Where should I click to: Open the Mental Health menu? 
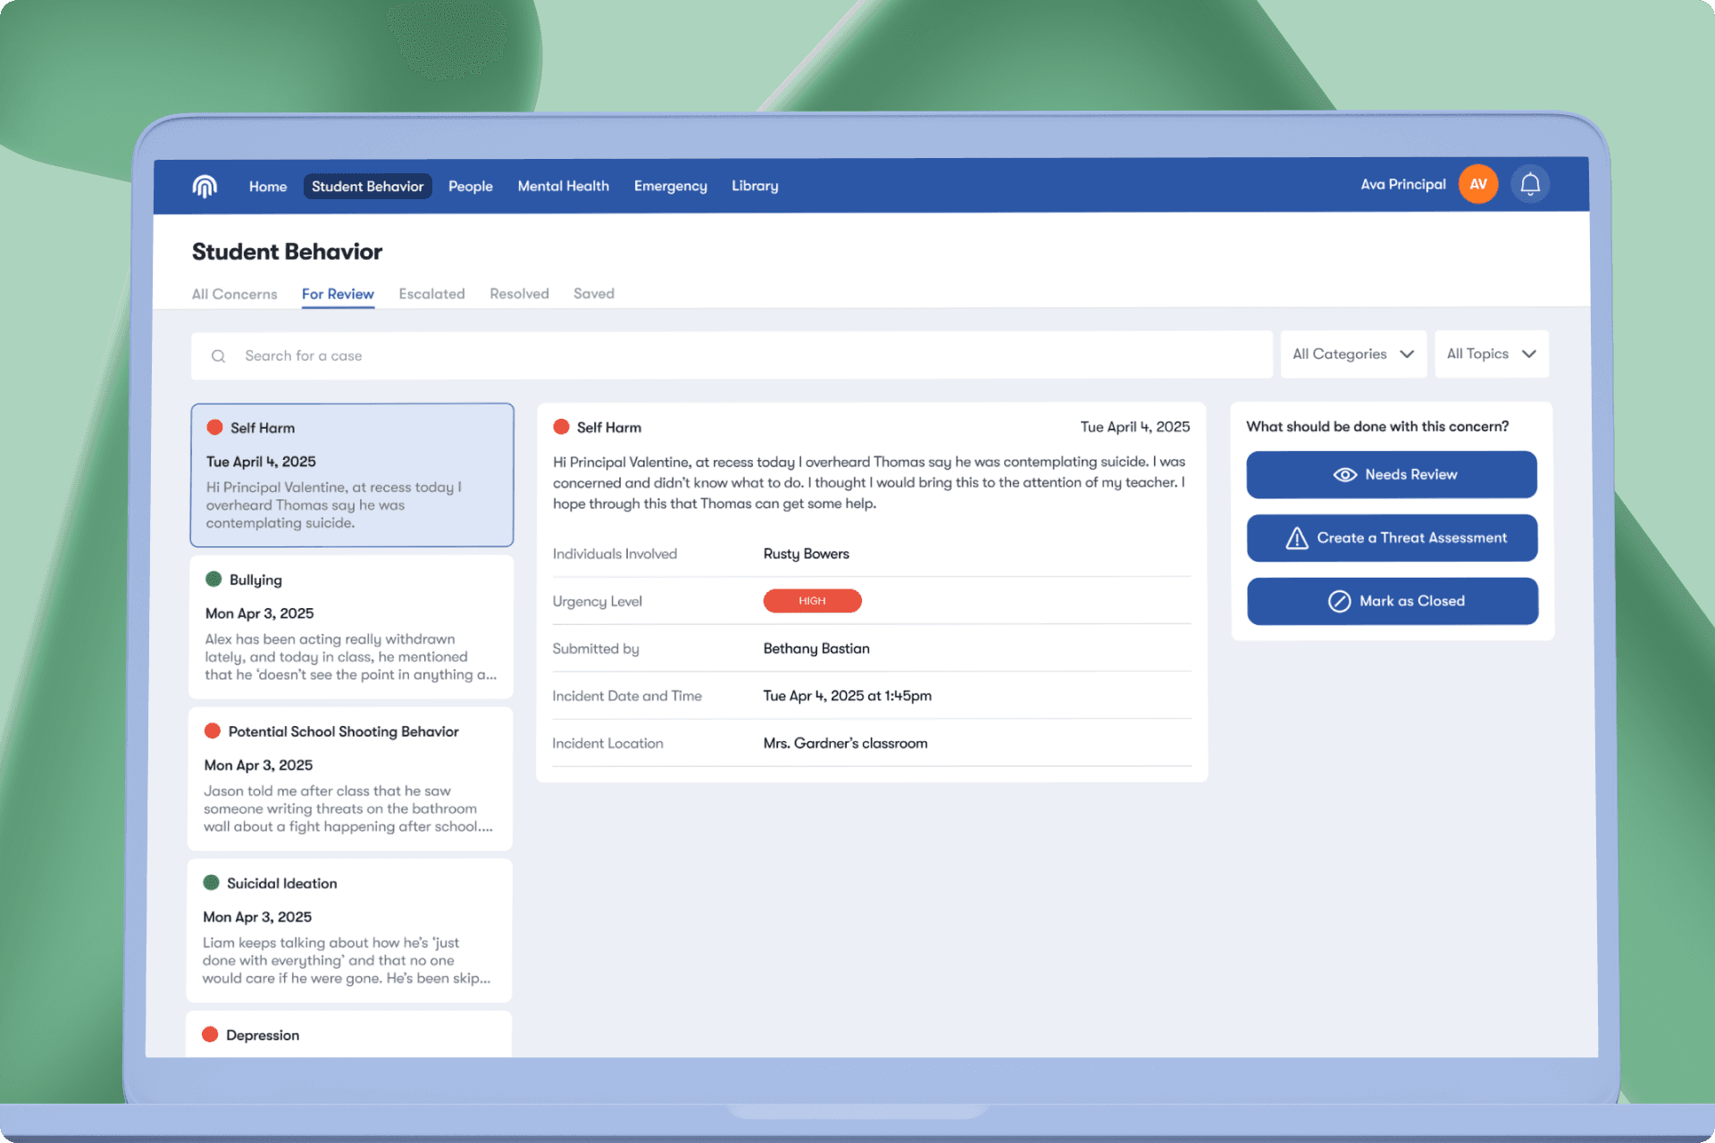click(563, 186)
